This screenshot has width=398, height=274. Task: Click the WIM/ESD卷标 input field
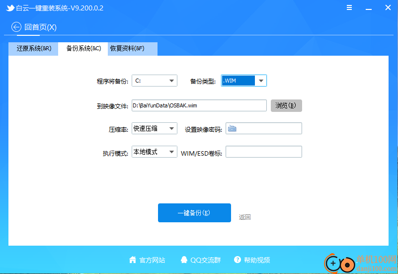tap(264, 152)
